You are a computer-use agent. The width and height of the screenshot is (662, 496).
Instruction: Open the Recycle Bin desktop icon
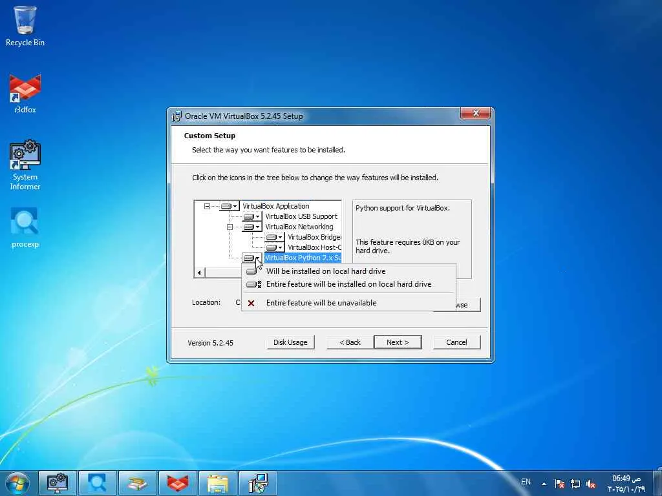coord(25,26)
